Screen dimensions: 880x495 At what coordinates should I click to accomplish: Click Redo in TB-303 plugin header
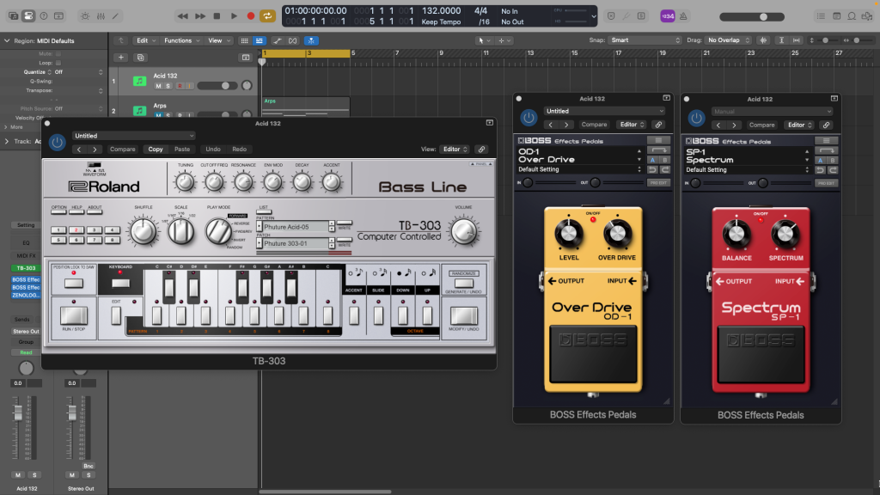click(x=239, y=150)
